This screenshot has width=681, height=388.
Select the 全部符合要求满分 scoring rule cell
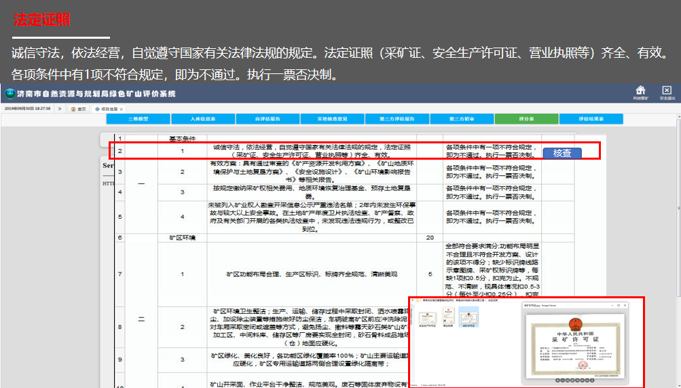(x=492, y=270)
